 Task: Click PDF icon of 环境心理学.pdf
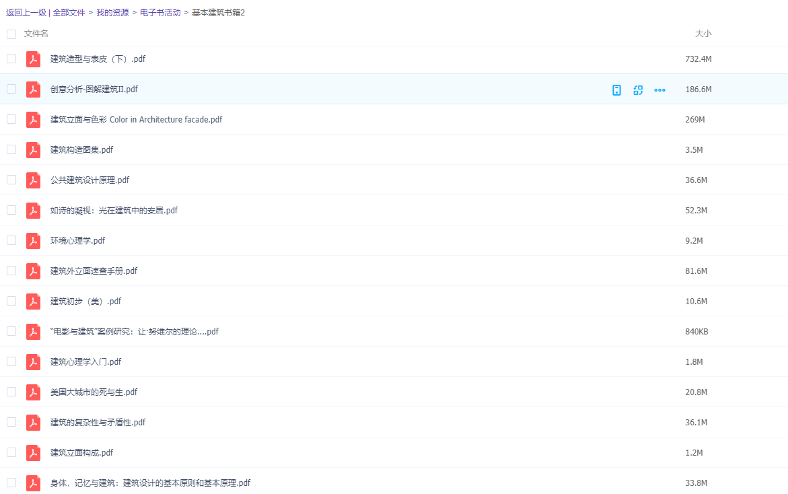pyautogui.click(x=33, y=241)
